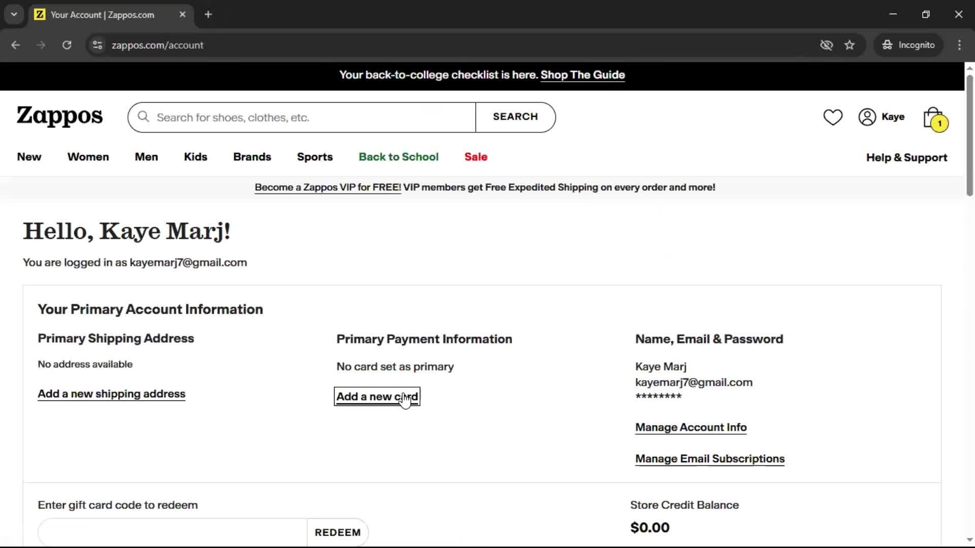975x548 pixels.
Task: Restore down the browser window
Action: click(x=926, y=14)
